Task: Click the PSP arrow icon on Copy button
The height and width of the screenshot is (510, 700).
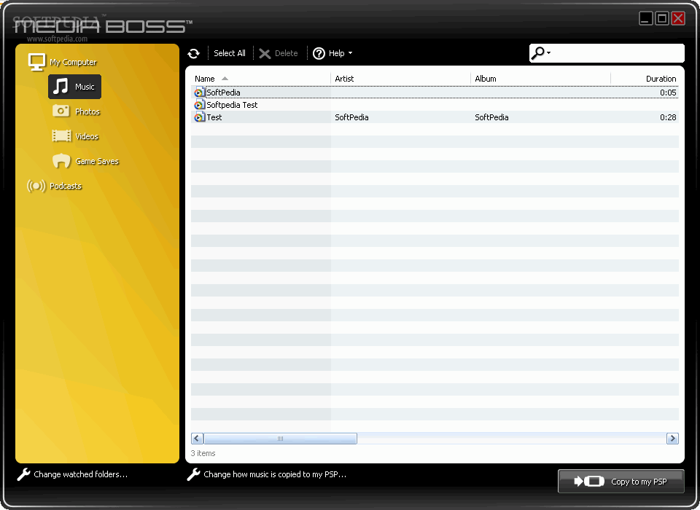Action: (589, 481)
